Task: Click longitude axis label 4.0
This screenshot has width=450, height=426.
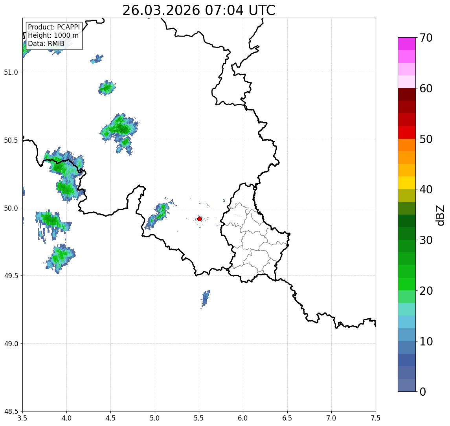Action: click(66, 418)
